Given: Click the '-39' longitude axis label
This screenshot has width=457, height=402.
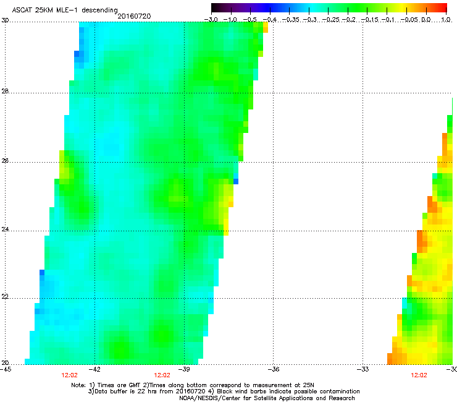Looking at the screenshot, I should (x=184, y=369).
